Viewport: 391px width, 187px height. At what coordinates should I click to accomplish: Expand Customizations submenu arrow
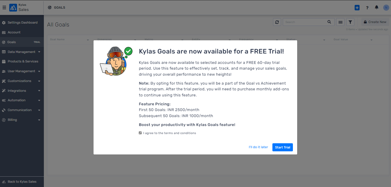pyautogui.click(x=39, y=81)
